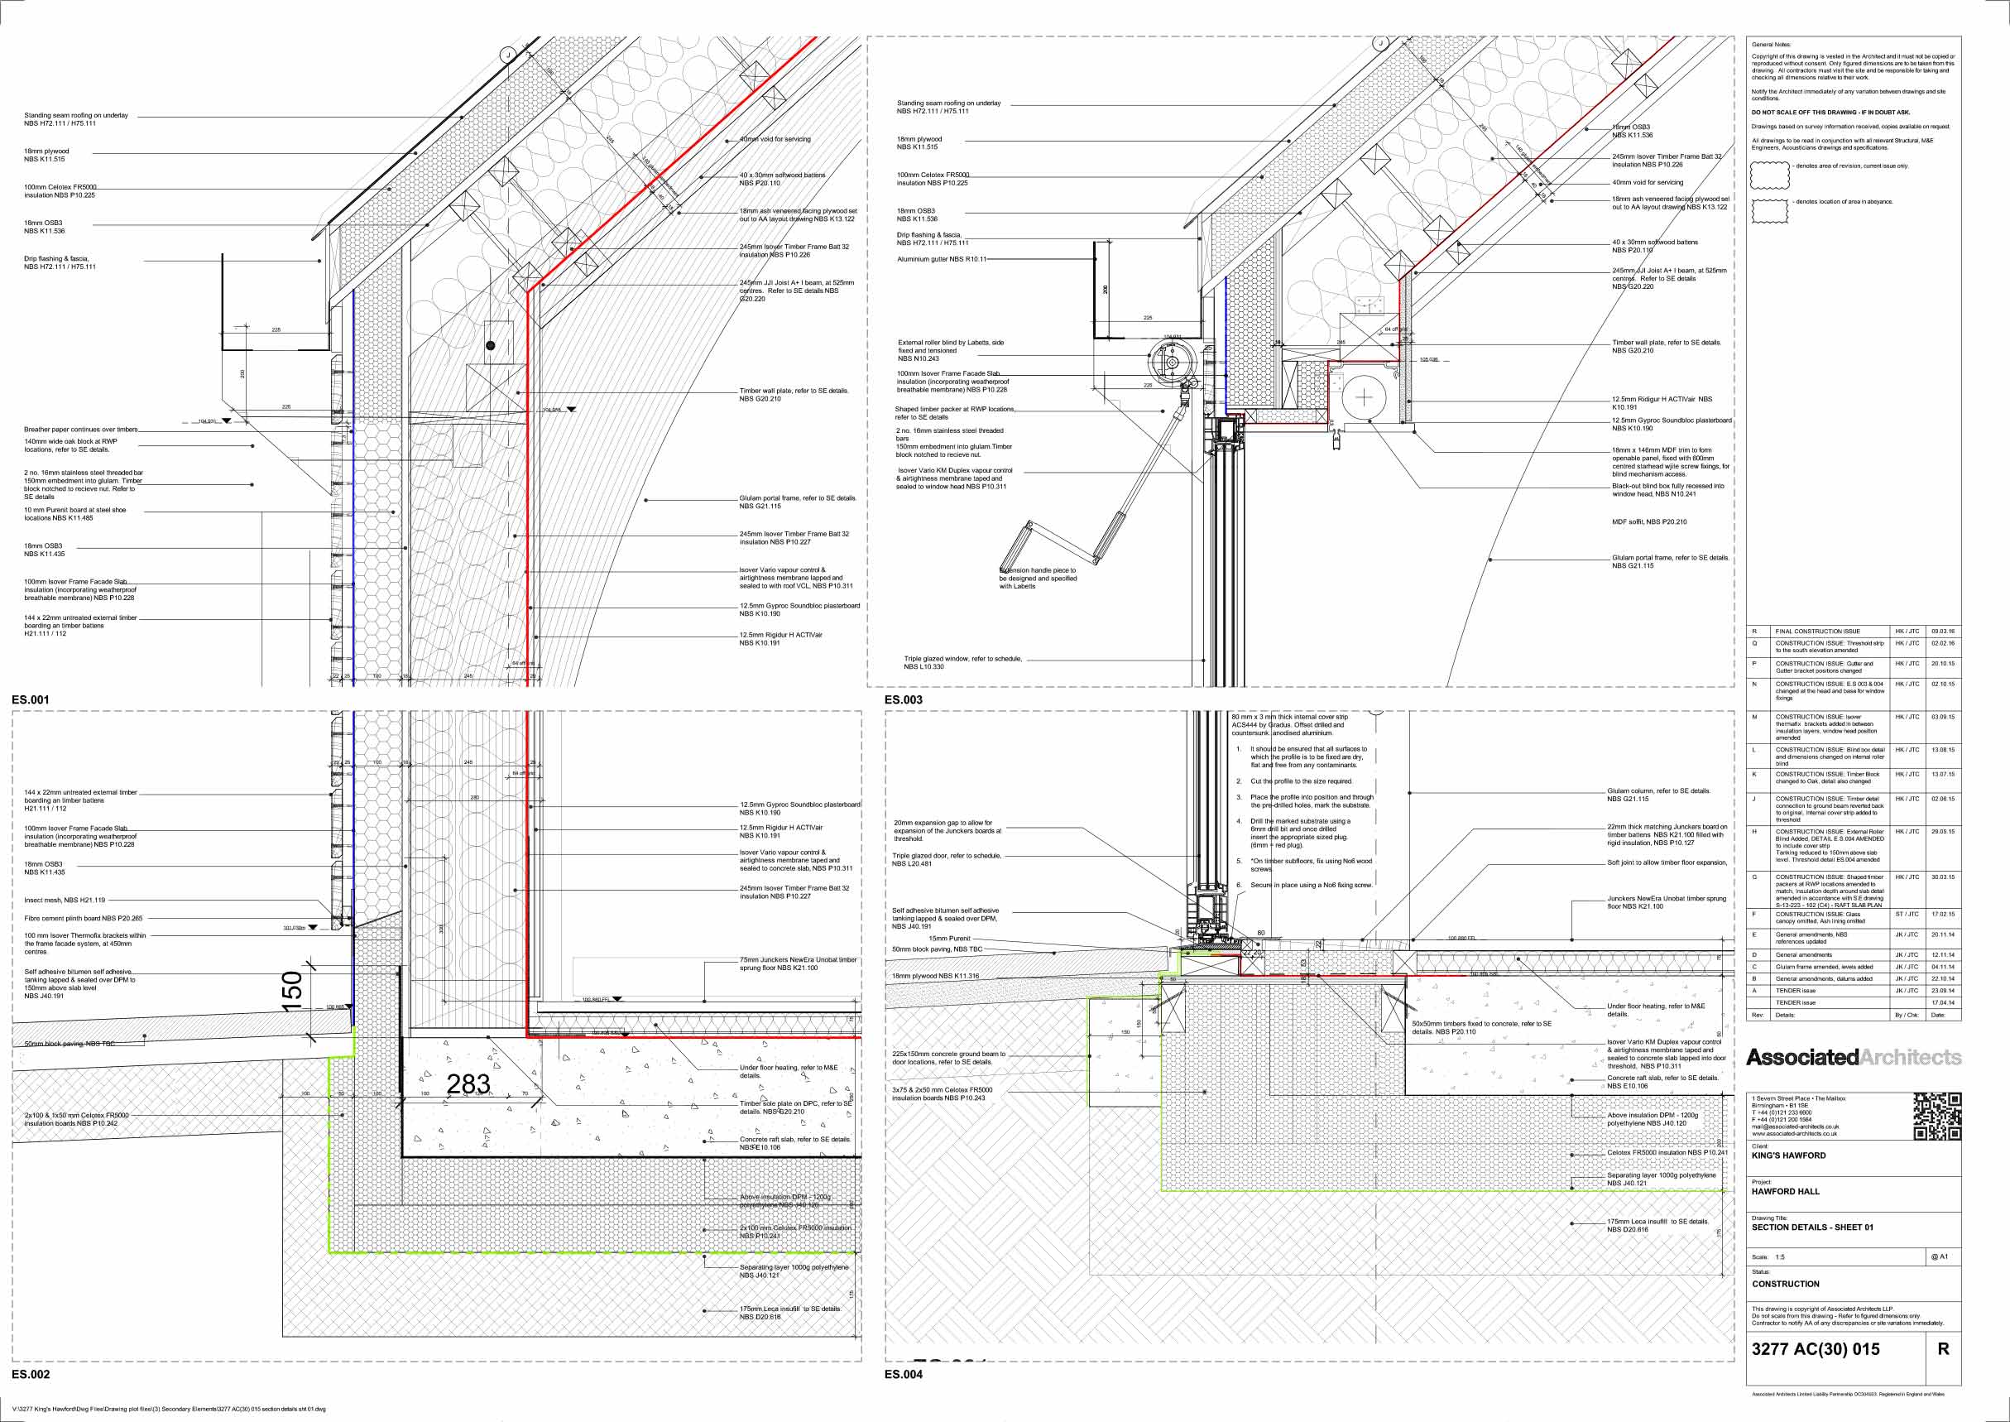
Task: Click the external roller blind drawing symbol
Action: click(1172, 361)
